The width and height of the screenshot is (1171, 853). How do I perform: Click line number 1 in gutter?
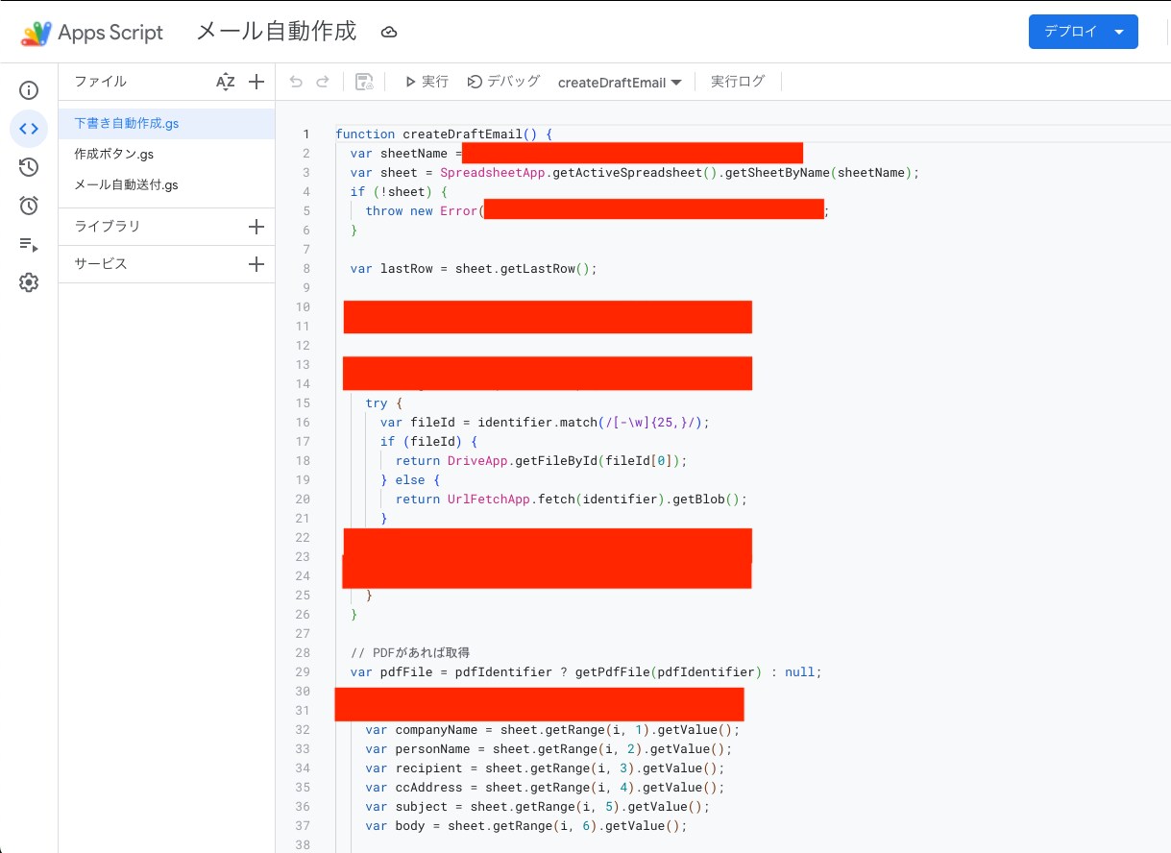[306, 134]
